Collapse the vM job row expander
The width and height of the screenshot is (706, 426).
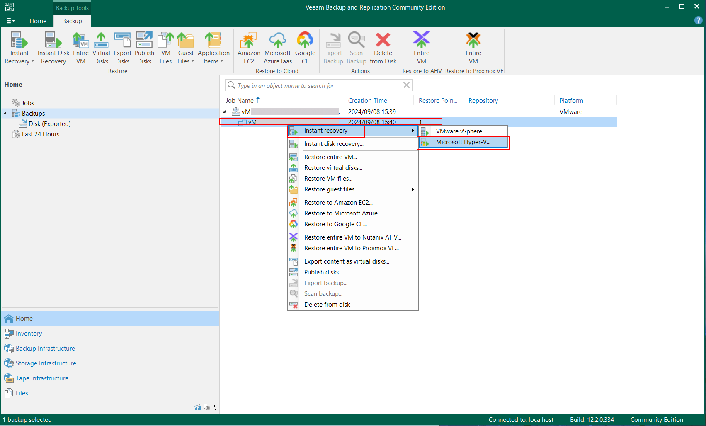pos(225,112)
